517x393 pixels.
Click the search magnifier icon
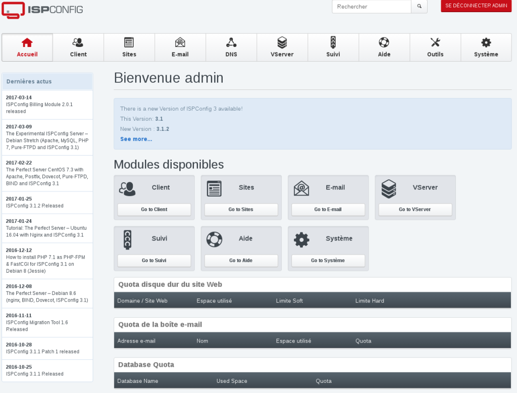[x=419, y=6]
